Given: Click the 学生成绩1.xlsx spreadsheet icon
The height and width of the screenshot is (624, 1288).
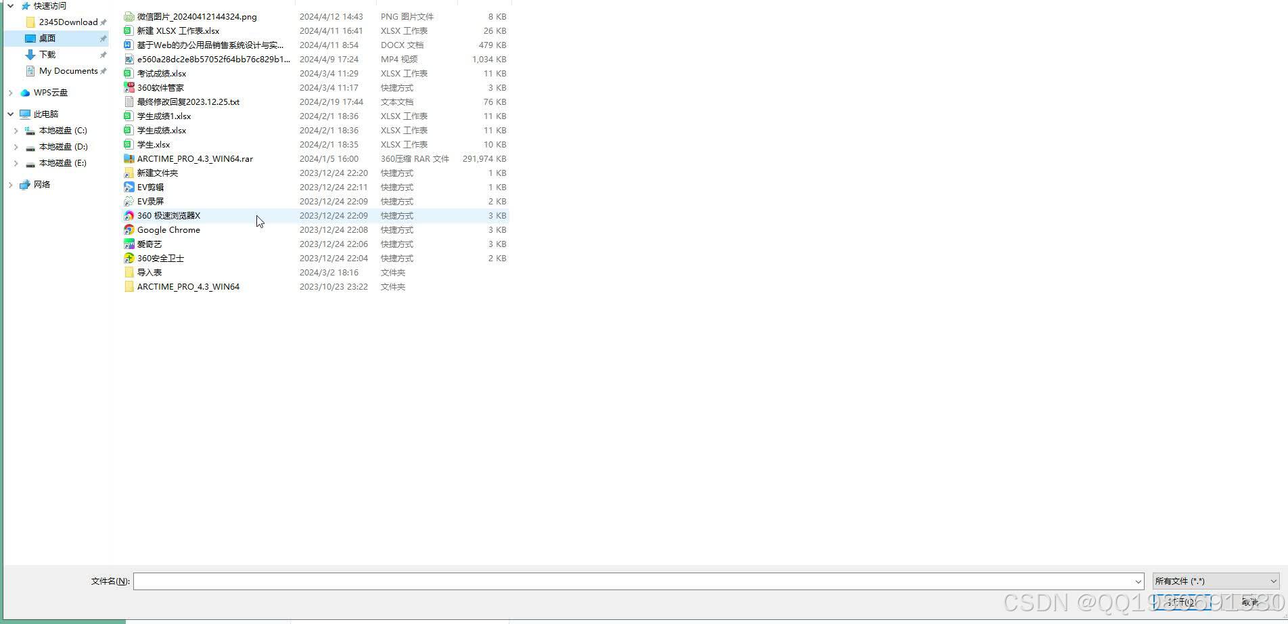Looking at the screenshot, I should click(x=129, y=116).
